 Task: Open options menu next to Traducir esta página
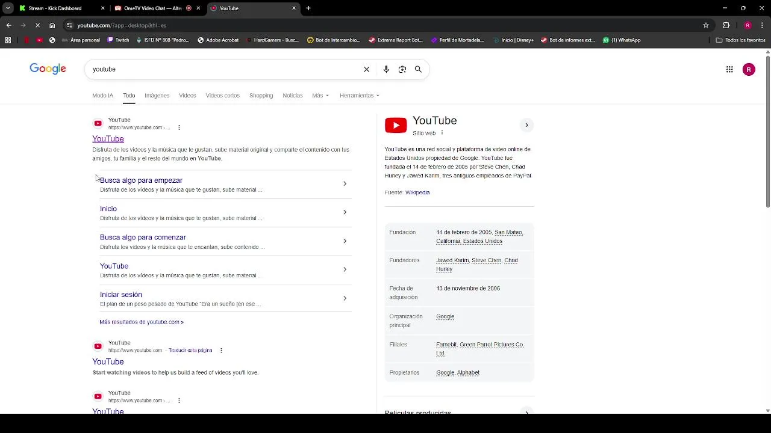point(221,351)
